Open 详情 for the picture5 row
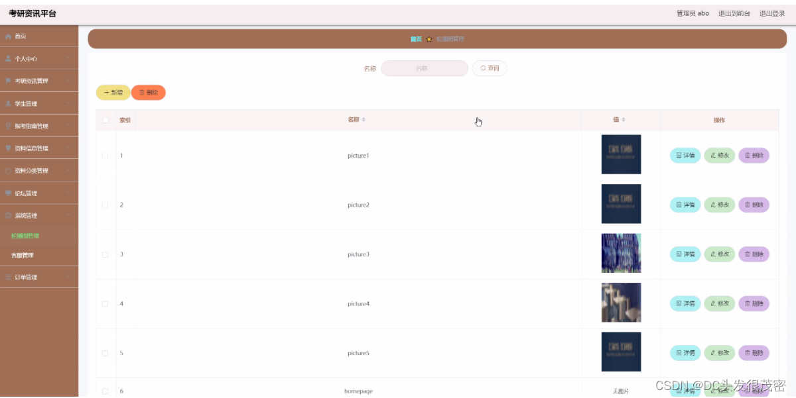Image resolution: width=796 pixels, height=398 pixels. coord(685,353)
